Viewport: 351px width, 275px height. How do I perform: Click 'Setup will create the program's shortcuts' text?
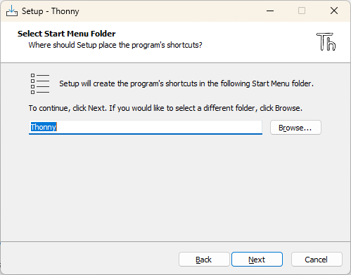186,83
